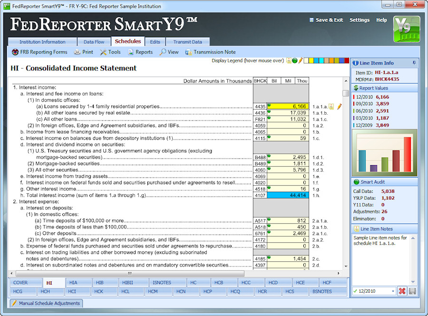Click the green audit marker on the 17,039 cell
Viewport: 428px width, 316px height.
[269, 111]
